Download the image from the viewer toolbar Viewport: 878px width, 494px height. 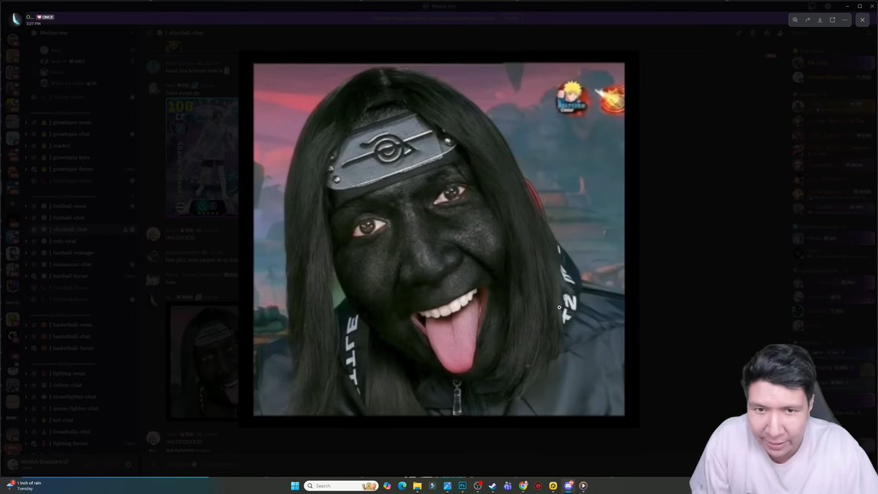pos(820,20)
